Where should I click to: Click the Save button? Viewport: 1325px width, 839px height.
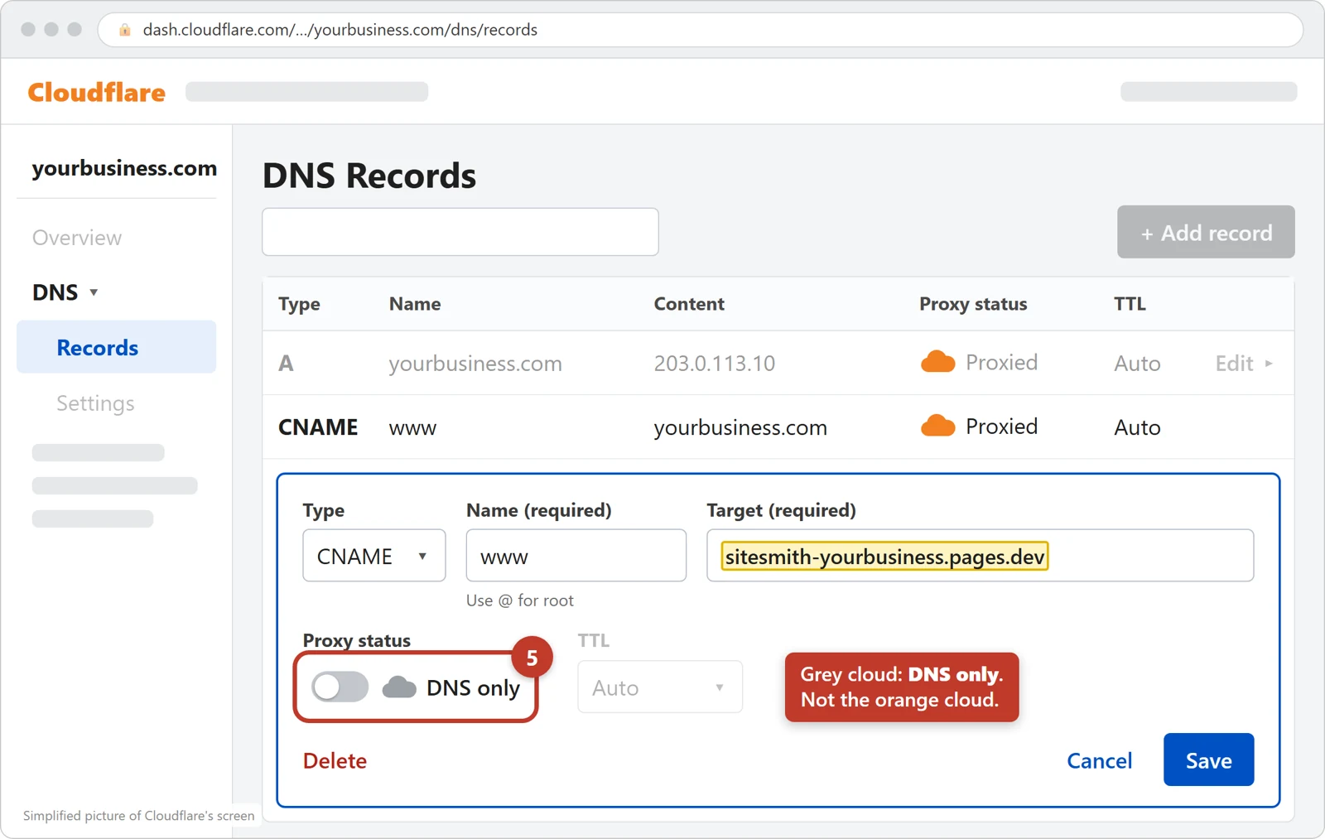1208,759
